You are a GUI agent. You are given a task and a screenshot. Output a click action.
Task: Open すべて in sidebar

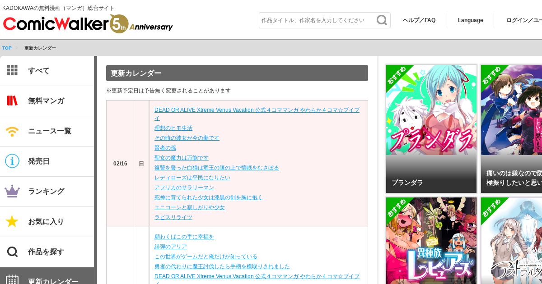click(x=47, y=71)
